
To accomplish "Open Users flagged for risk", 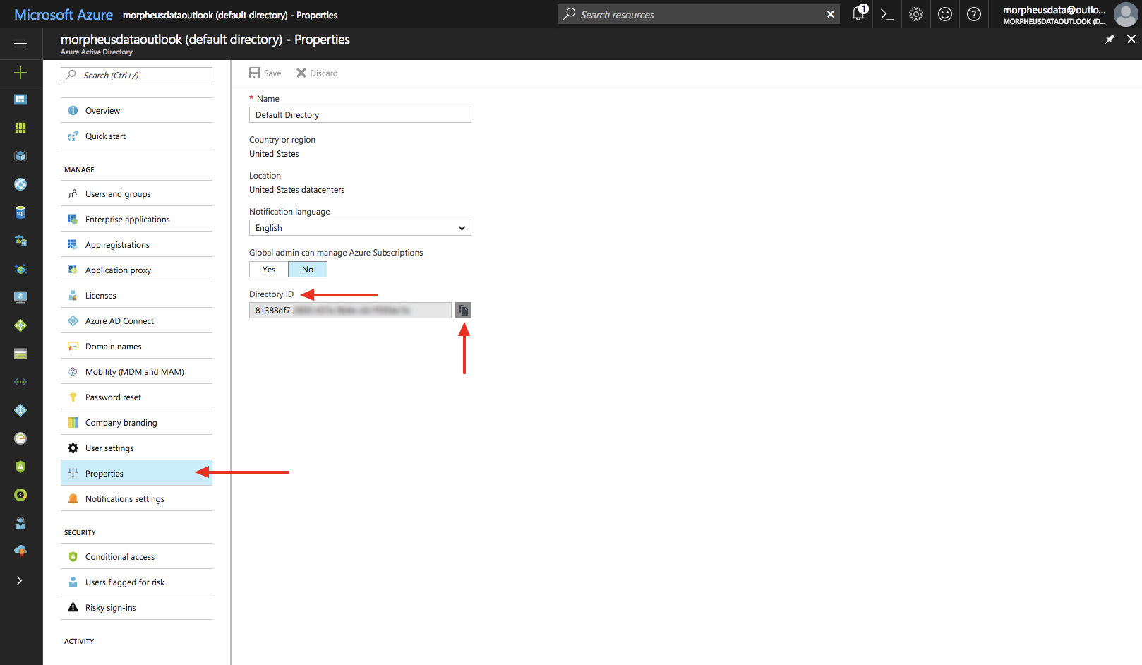I will (137, 582).
